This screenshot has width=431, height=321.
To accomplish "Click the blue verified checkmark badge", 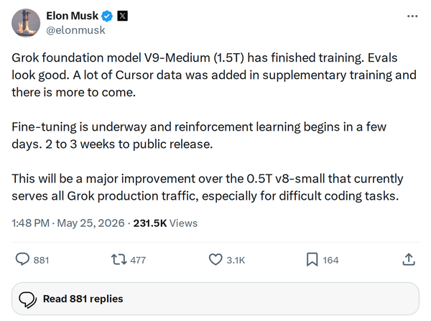I will 107,16.
